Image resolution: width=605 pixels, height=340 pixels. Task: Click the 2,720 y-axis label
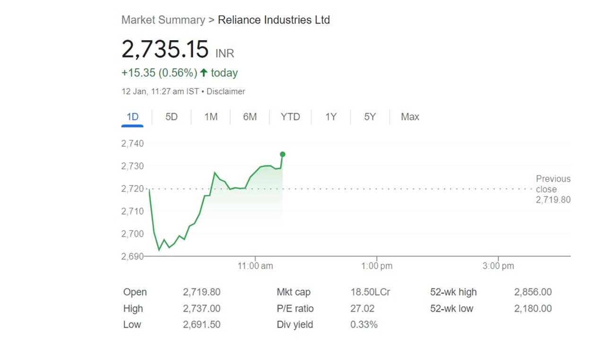point(132,189)
